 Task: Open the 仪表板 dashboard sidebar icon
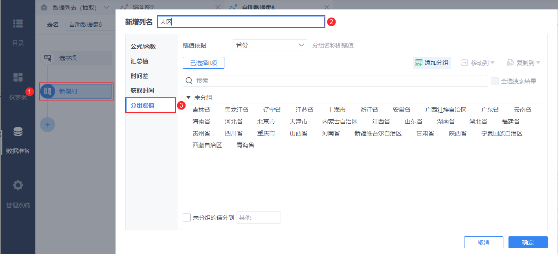(18, 77)
